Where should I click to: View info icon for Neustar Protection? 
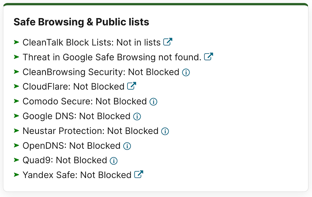pyautogui.click(x=165, y=131)
